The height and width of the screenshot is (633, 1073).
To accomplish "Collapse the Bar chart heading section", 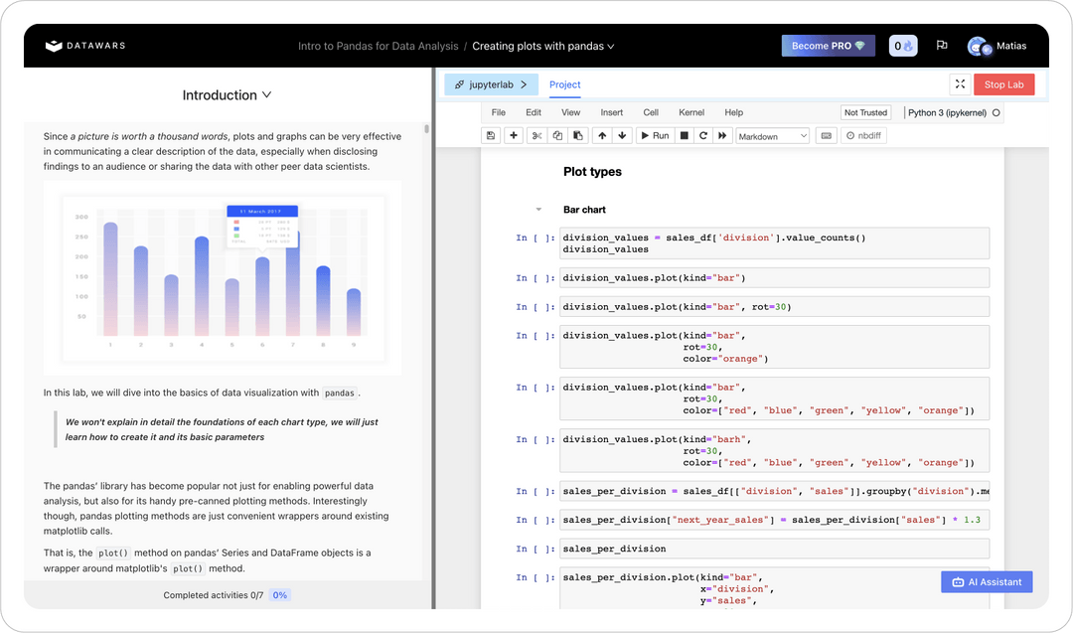I will (538, 210).
